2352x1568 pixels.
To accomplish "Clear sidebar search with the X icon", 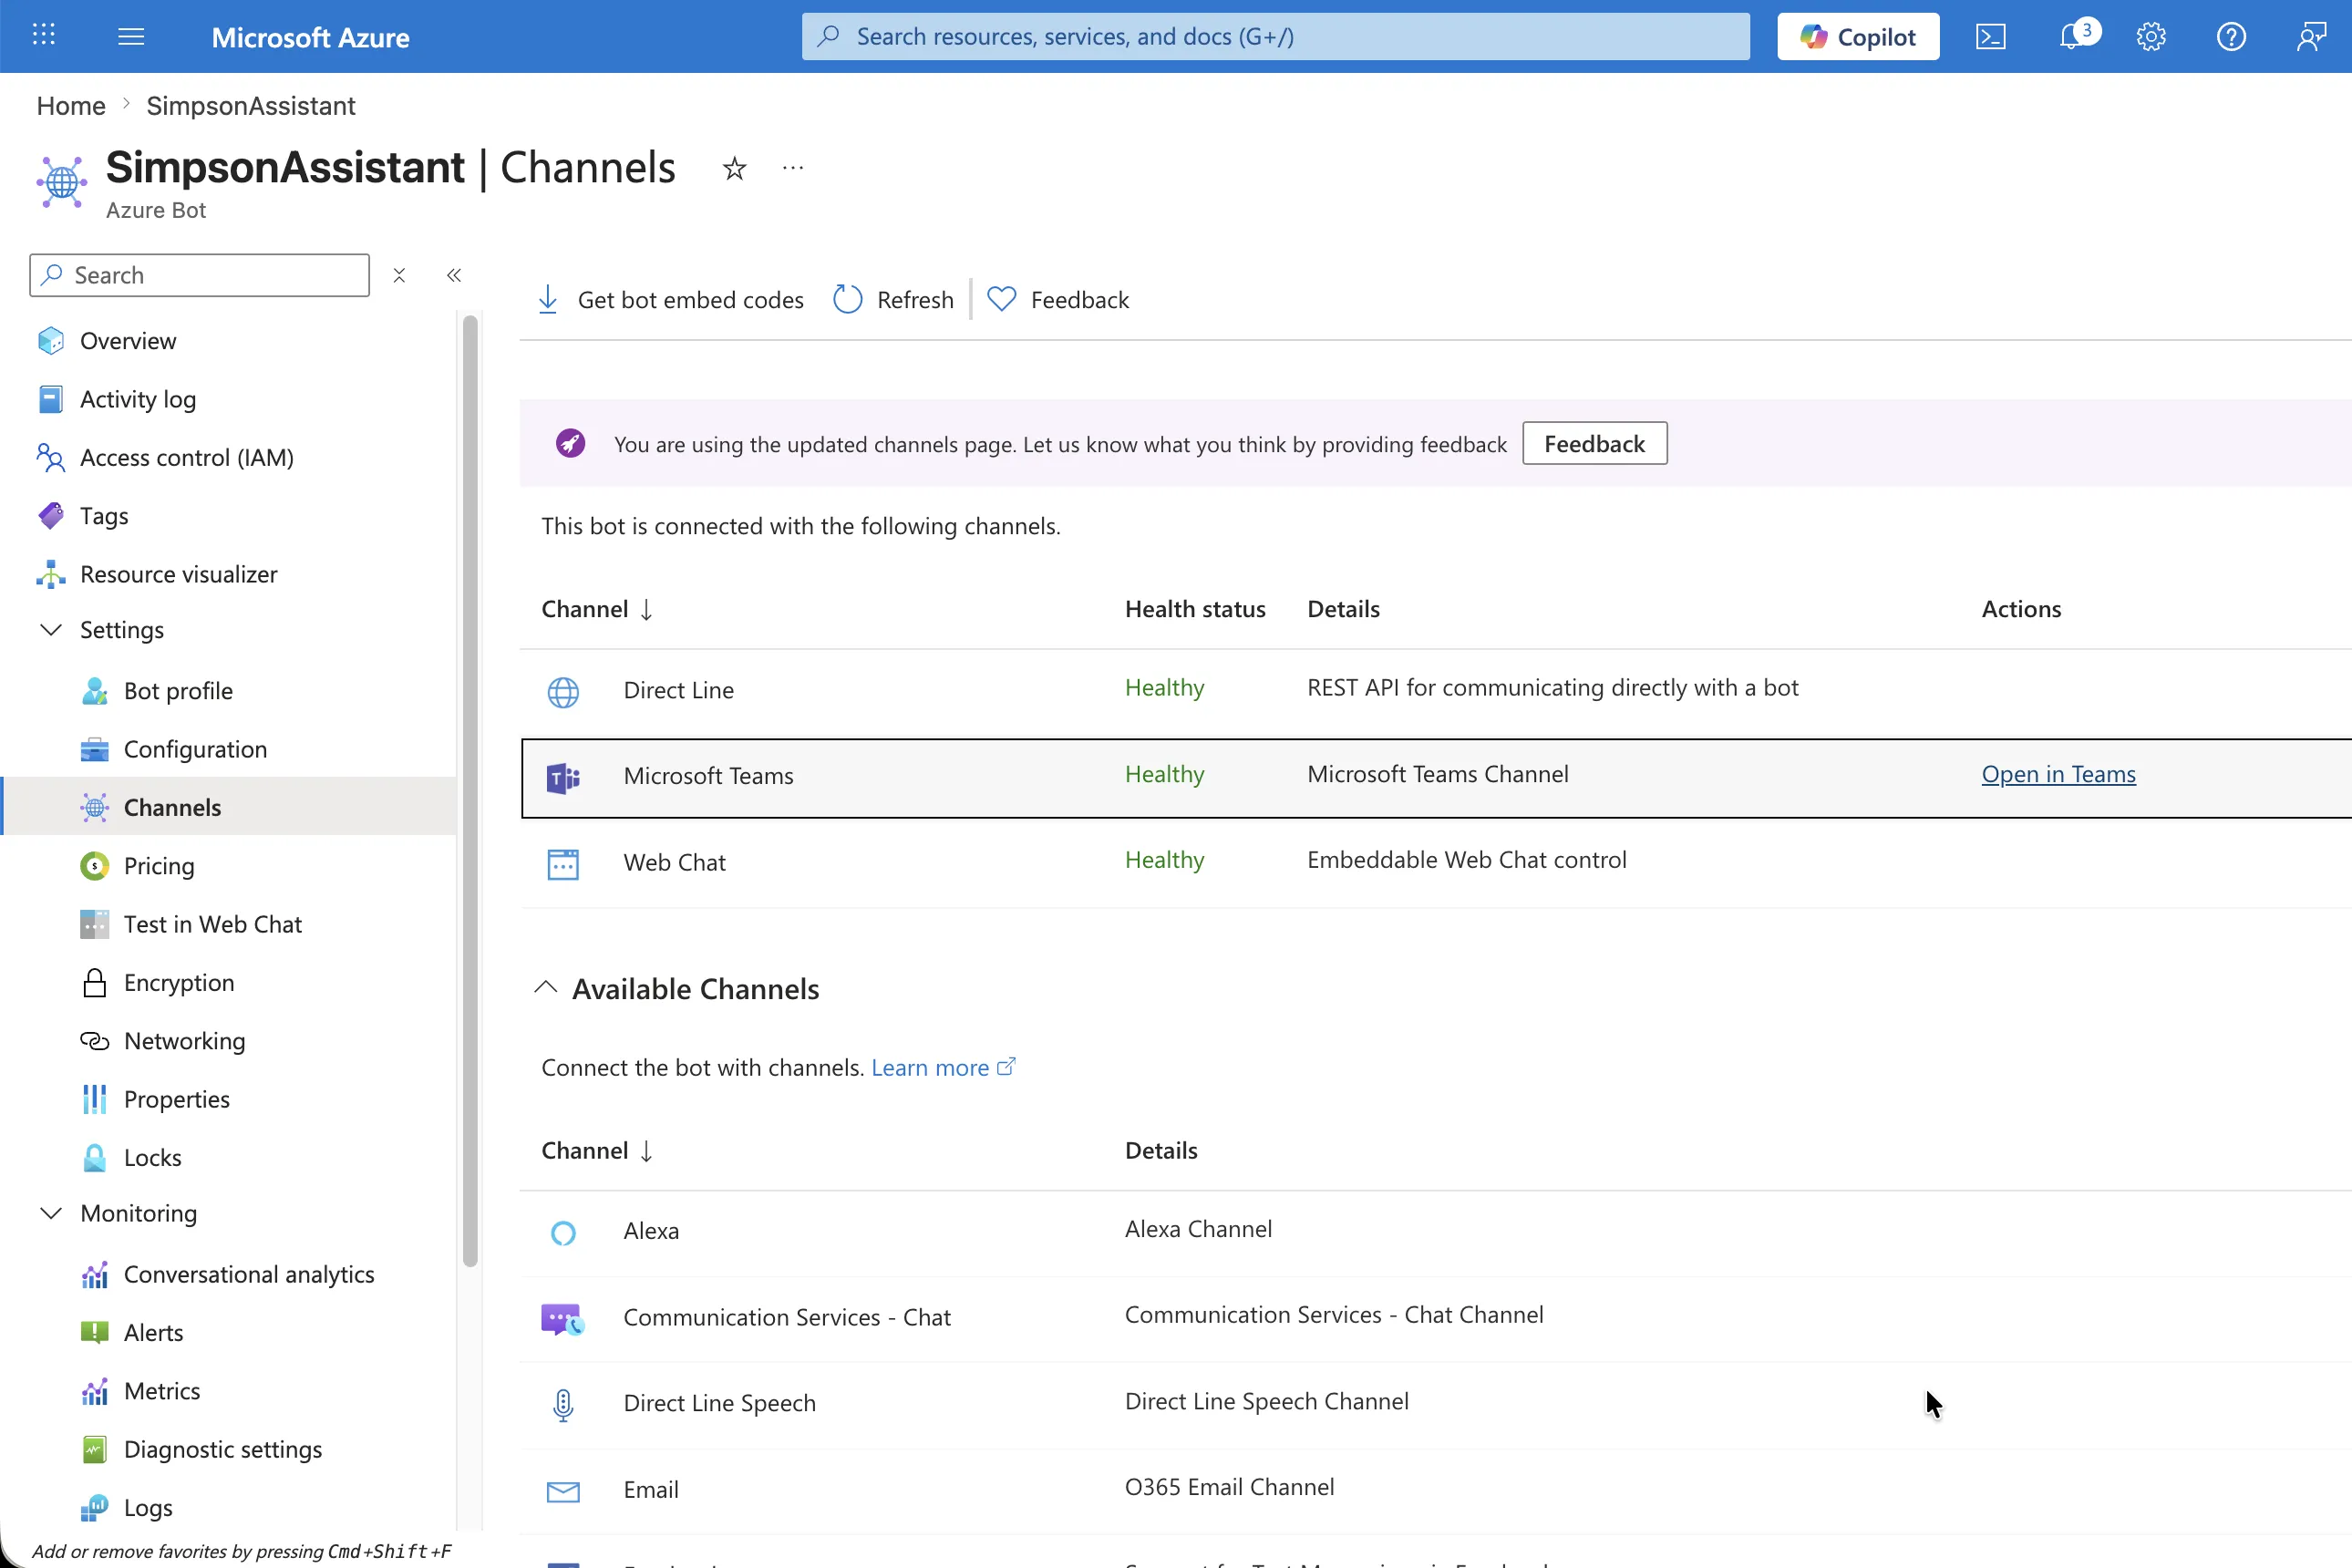I will [399, 275].
